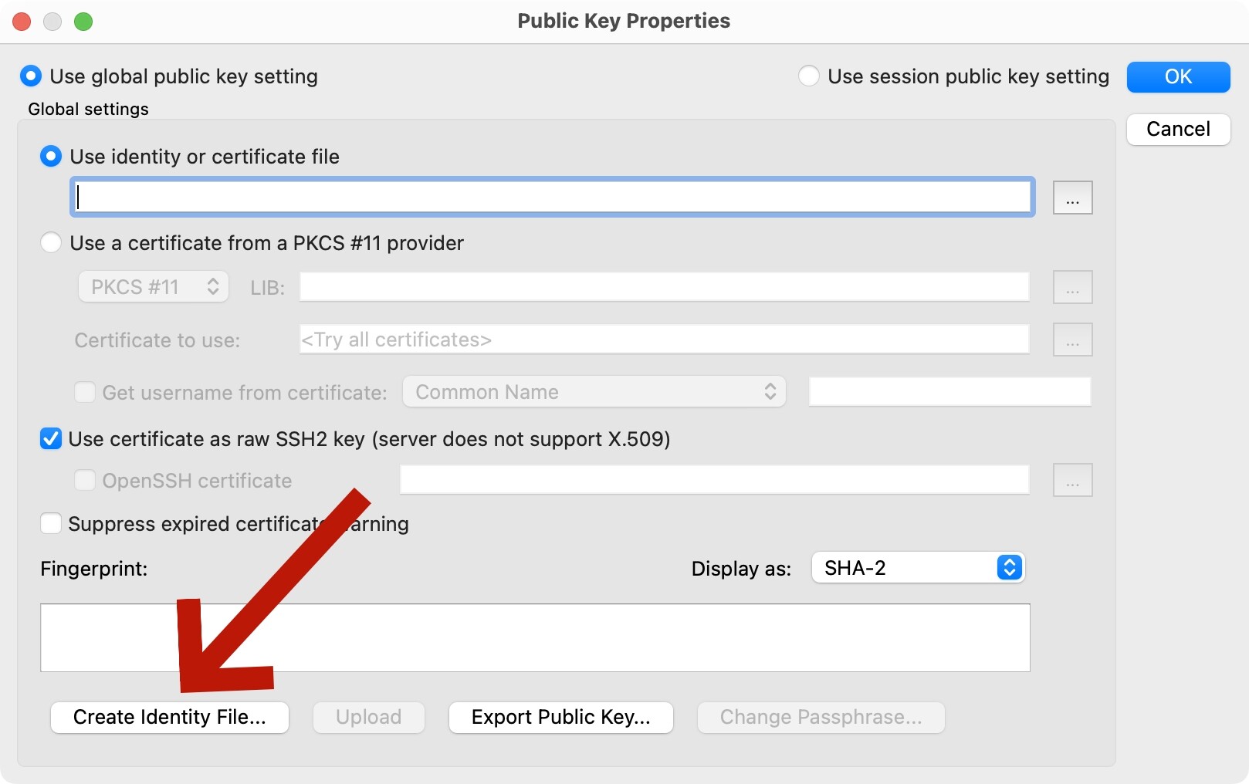Open the PKCS #11 provider type dropdown
This screenshot has height=784, width=1249.
(154, 287)
